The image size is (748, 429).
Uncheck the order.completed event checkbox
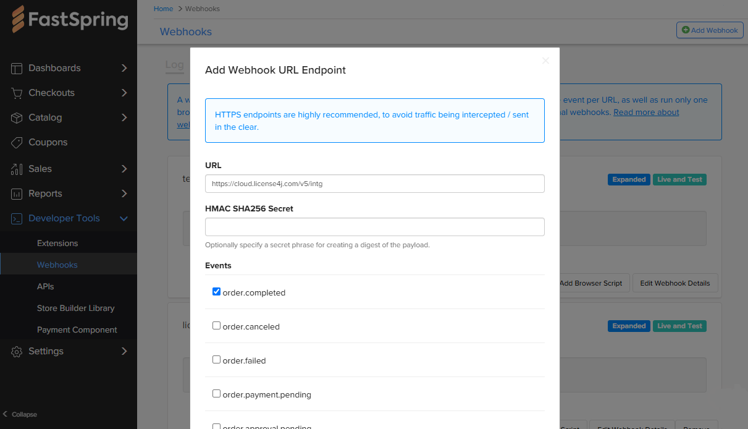pos(216,292)
